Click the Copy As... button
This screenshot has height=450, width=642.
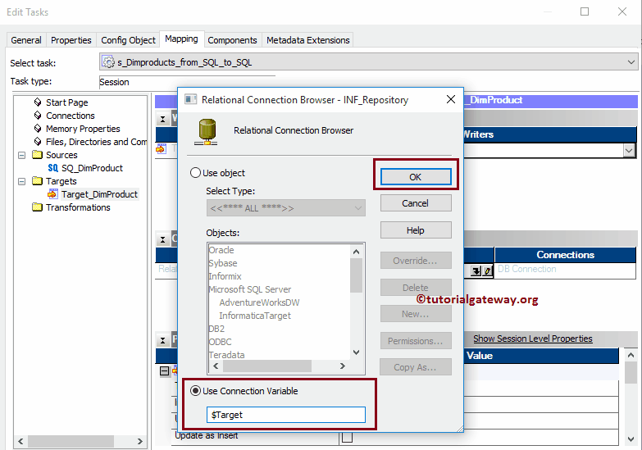(x=416, y=367)
